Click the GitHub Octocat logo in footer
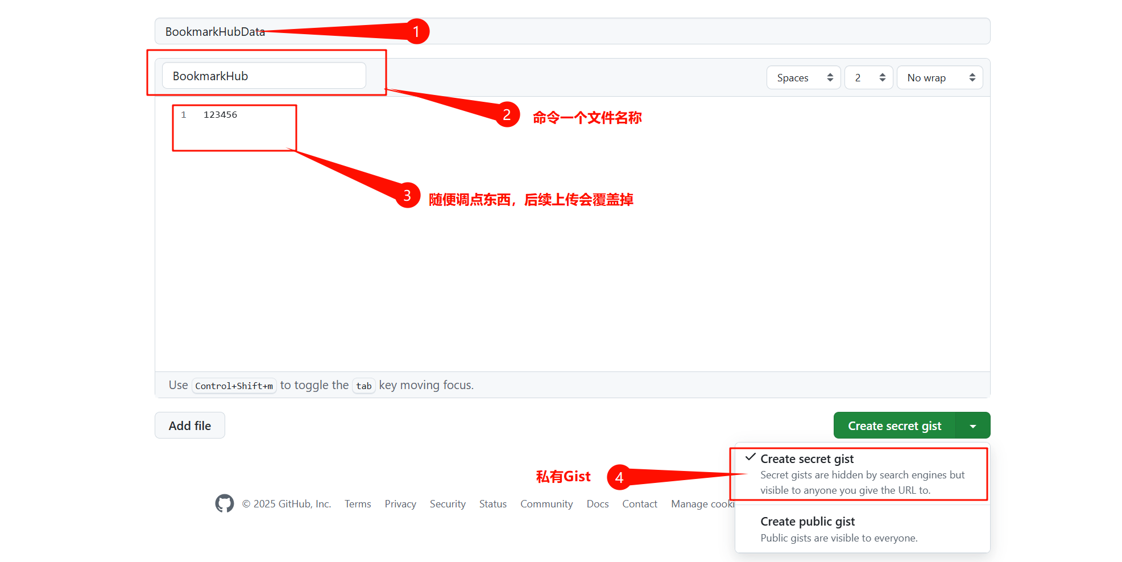The width and height of the screenshot is (1122, 562). click(x=224, y=503)
